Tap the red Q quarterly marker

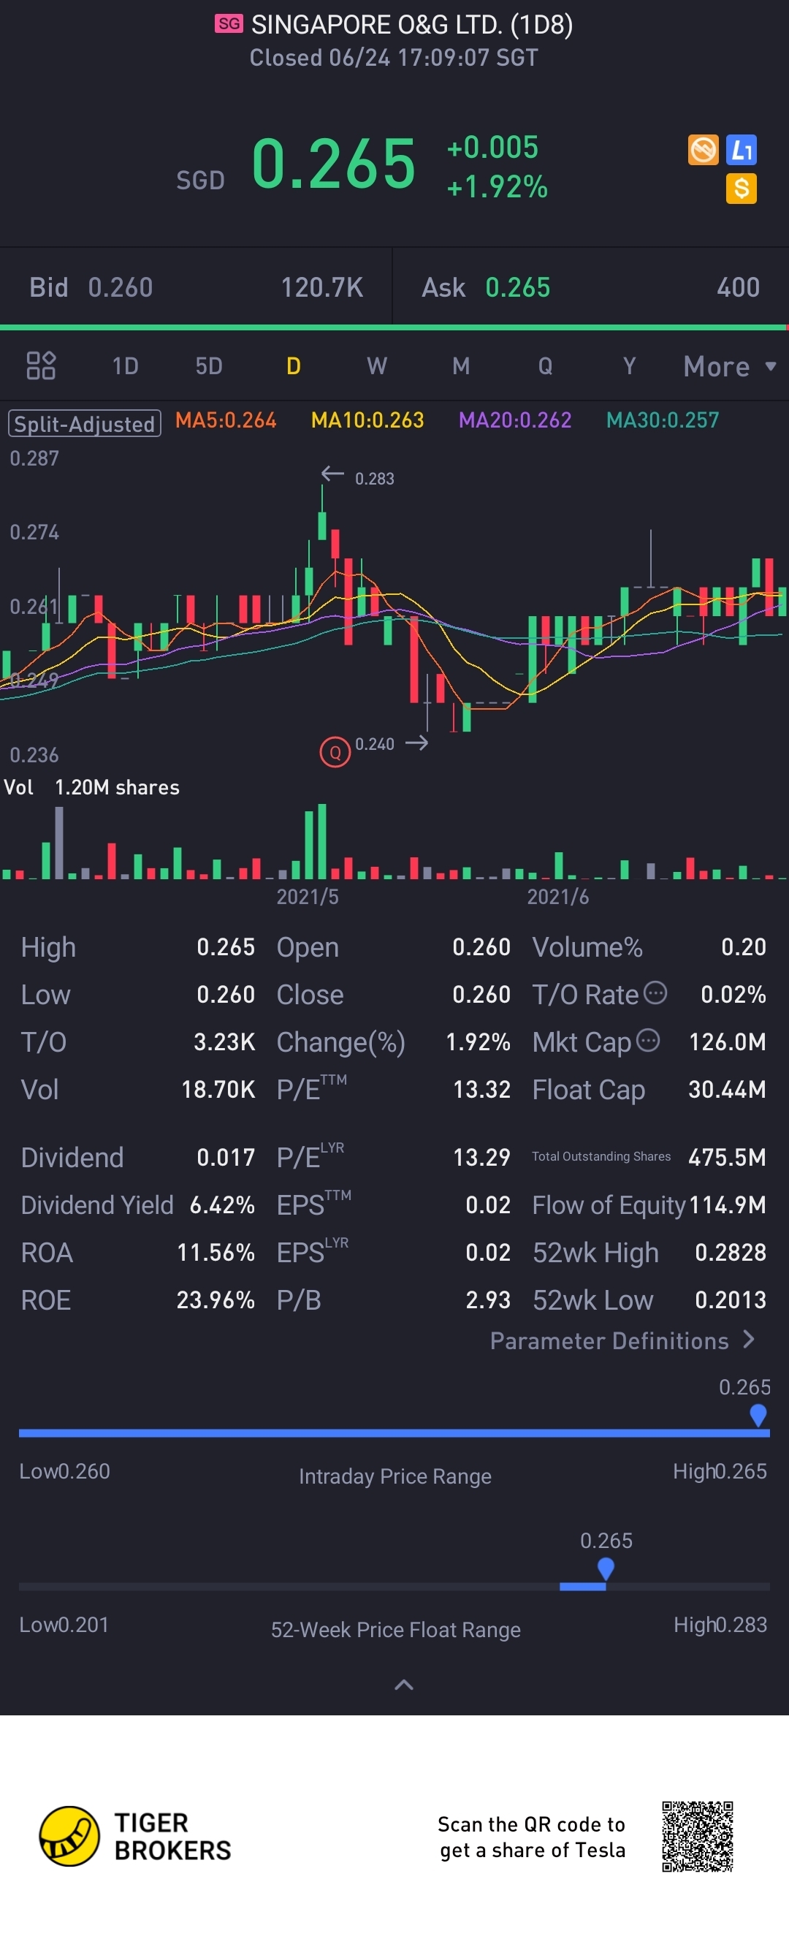click(x=335, y=753)
